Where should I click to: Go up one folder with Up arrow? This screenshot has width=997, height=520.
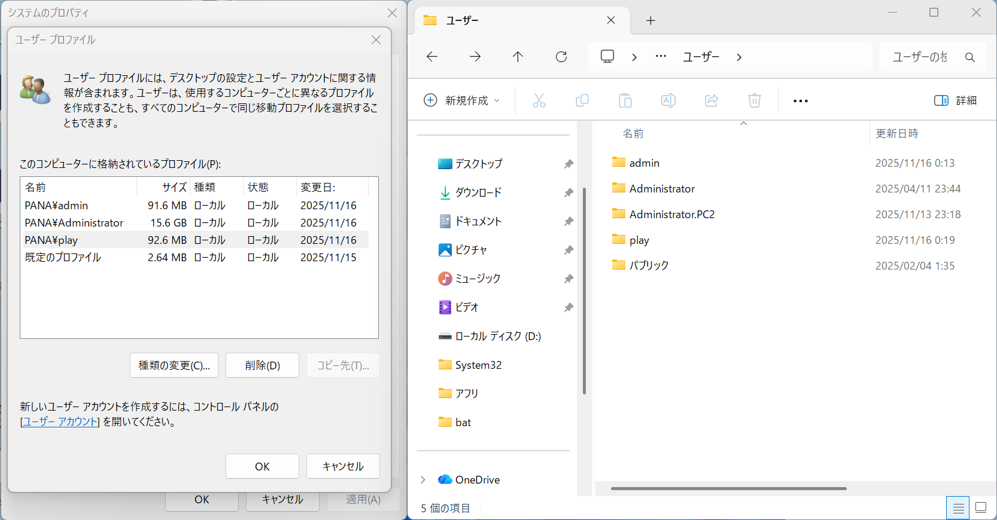point(518,57)
